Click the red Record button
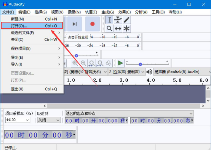211x150 pixels. coord(93,24)
